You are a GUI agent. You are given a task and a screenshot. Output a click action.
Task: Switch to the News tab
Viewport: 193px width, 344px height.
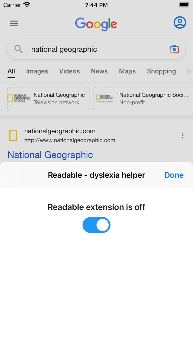99,71
